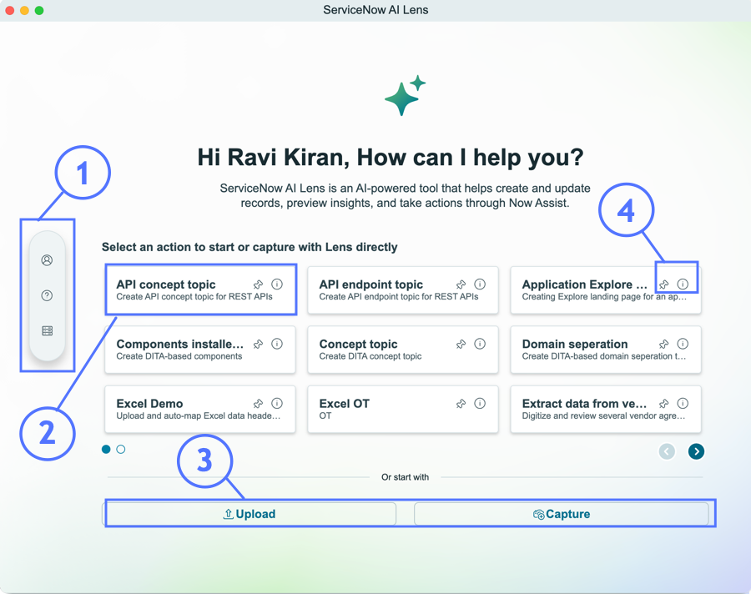
Task: Open the user profile icon in sidebar
Action: 47,260
